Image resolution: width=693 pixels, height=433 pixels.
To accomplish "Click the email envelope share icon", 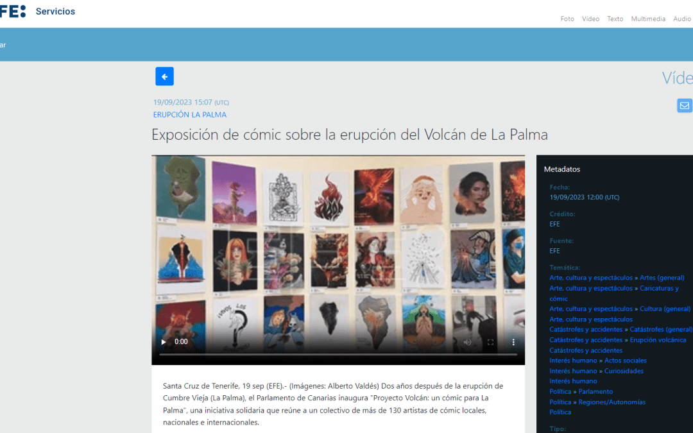I will click(685, 106).
